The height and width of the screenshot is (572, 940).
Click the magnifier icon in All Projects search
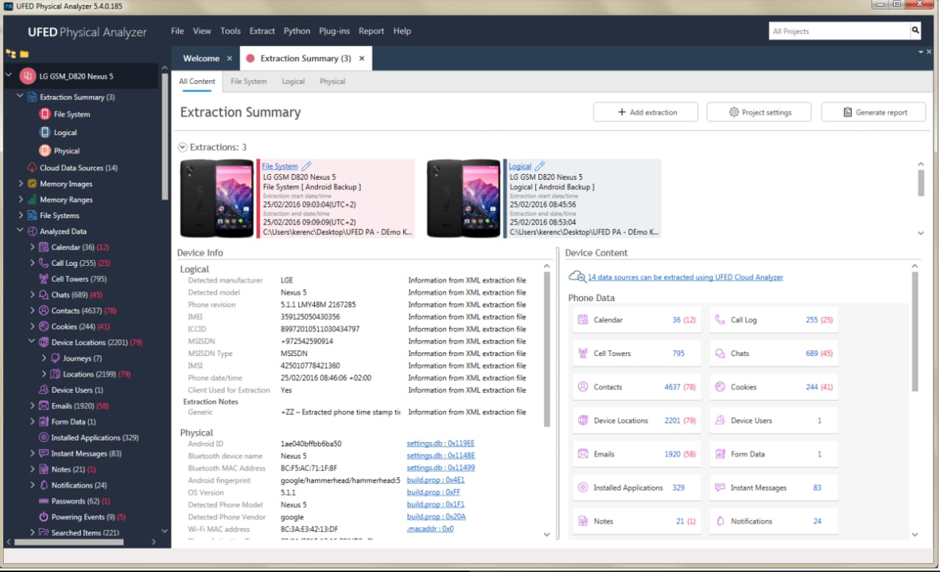tap(916, 31)
